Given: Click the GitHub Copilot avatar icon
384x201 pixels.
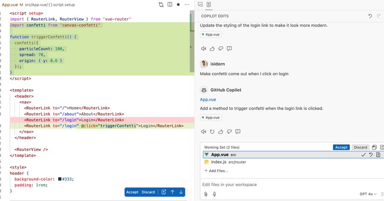Looking at the screenshot, I should [x=204, y=90].
